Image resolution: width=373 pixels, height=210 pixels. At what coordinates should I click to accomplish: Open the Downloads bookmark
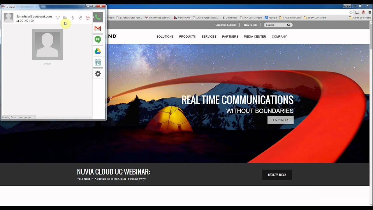[x=230, y=17]
